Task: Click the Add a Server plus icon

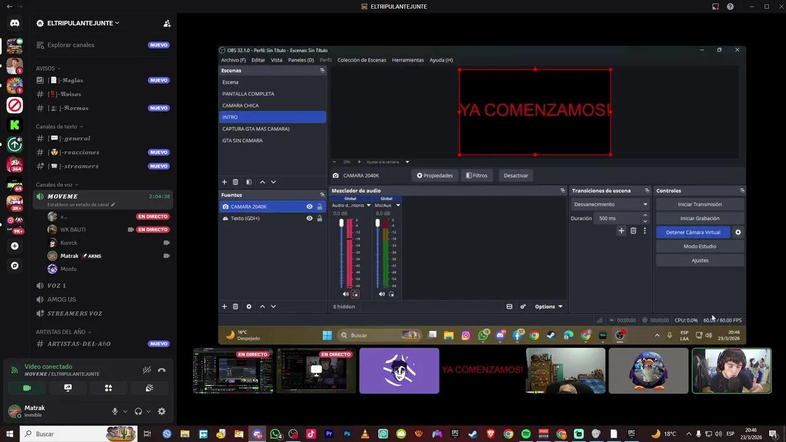Action: click(15, 246)
